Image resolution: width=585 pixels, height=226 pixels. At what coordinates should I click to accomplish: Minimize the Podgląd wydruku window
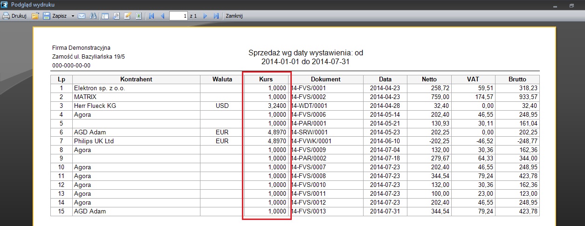[x=555, y=6]
